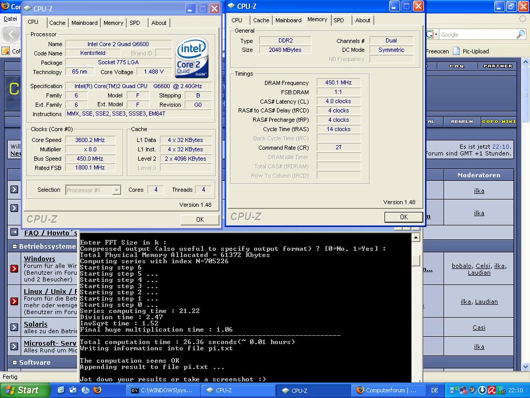Click Core Speed value 3600.2 MHz

click(x=90, y=140)
